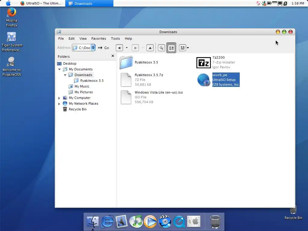The image size is (308, 231).
Task: Open the Back history dropdown arrow
Action: (x=127, y=48)
